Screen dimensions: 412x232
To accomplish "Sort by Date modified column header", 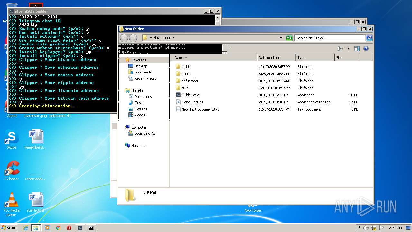I will pyautogui.click(x=276, y=58).
